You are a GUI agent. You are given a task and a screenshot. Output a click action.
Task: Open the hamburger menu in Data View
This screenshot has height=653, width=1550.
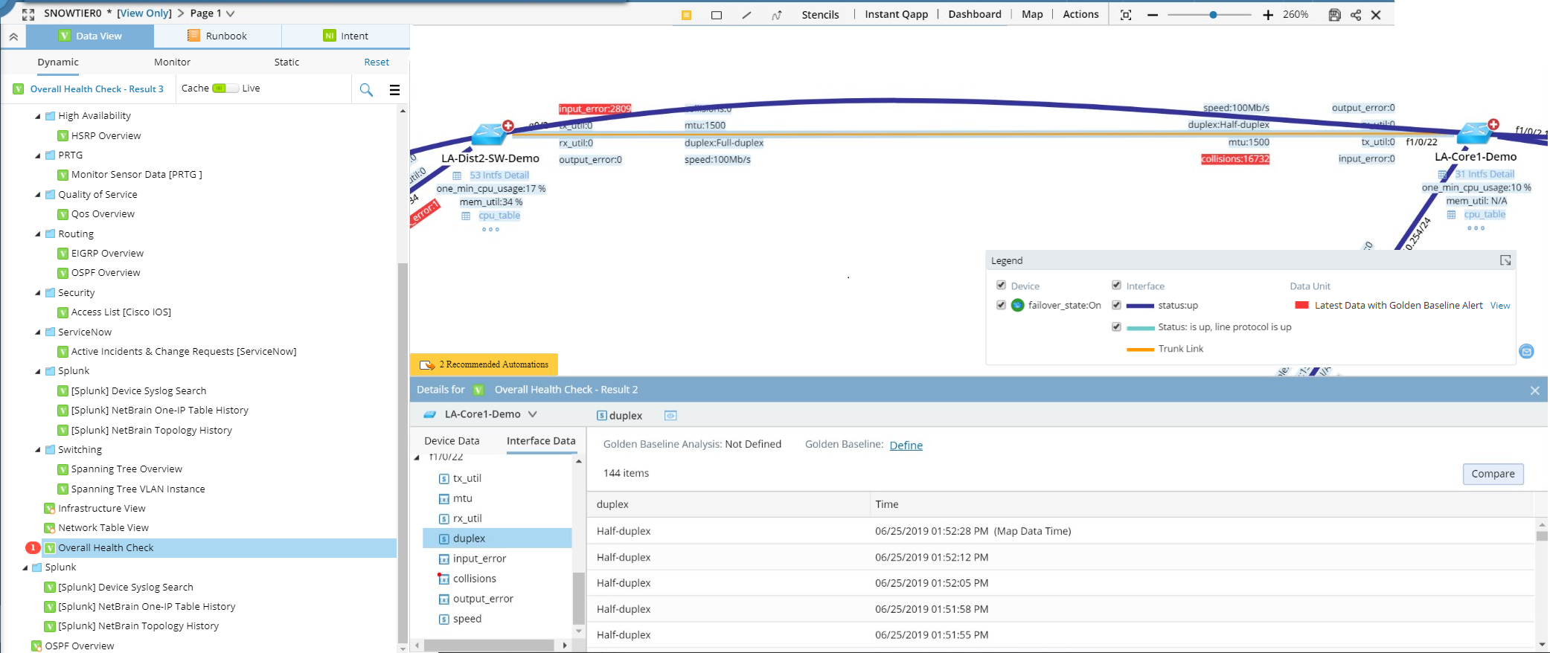coord(394,90)
